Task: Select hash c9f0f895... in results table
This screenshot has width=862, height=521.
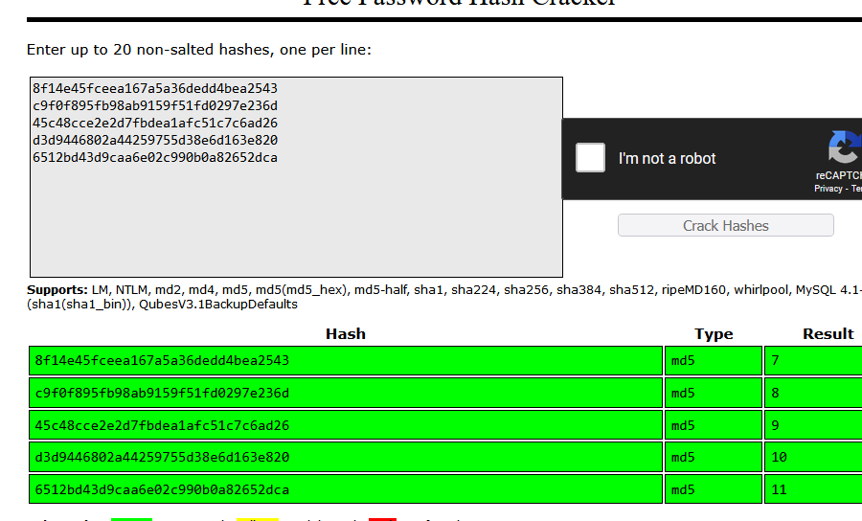Action: (x=162, y=393)
